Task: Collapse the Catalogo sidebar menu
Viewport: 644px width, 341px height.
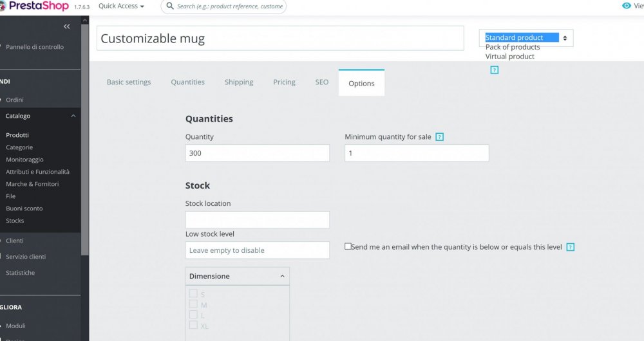Action: [73, 116]
